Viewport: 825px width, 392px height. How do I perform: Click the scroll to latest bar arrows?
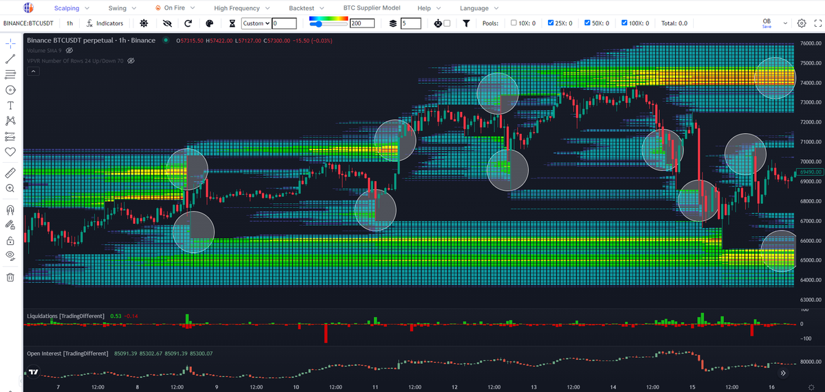pos(783,373)
